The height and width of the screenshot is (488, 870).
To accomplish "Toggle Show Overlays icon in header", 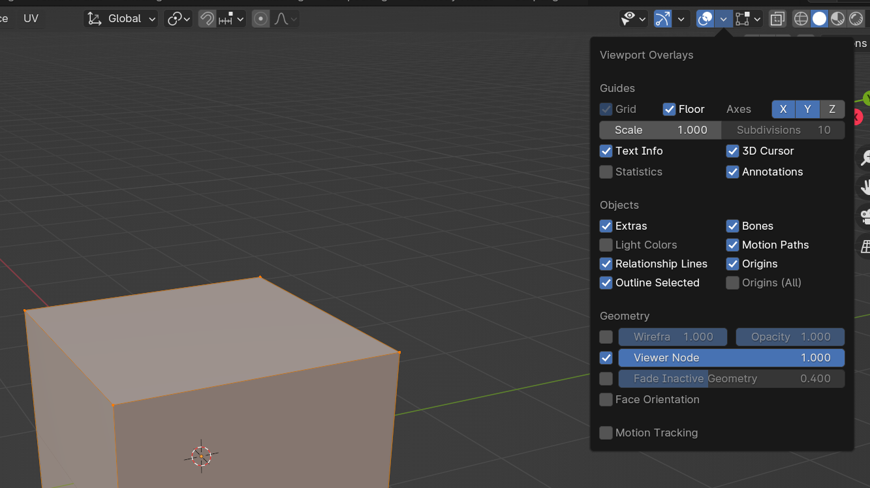I will click(x=706, y=19).
